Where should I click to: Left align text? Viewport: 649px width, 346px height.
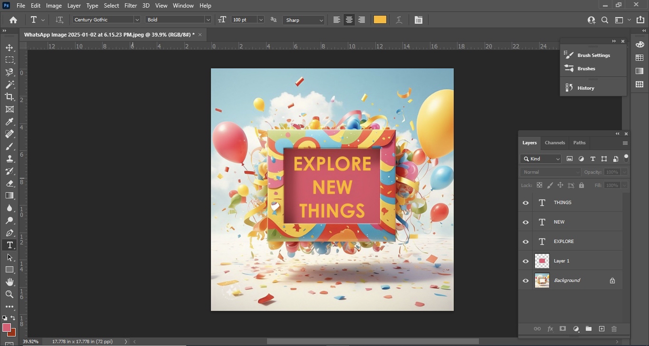coord(337,20)
